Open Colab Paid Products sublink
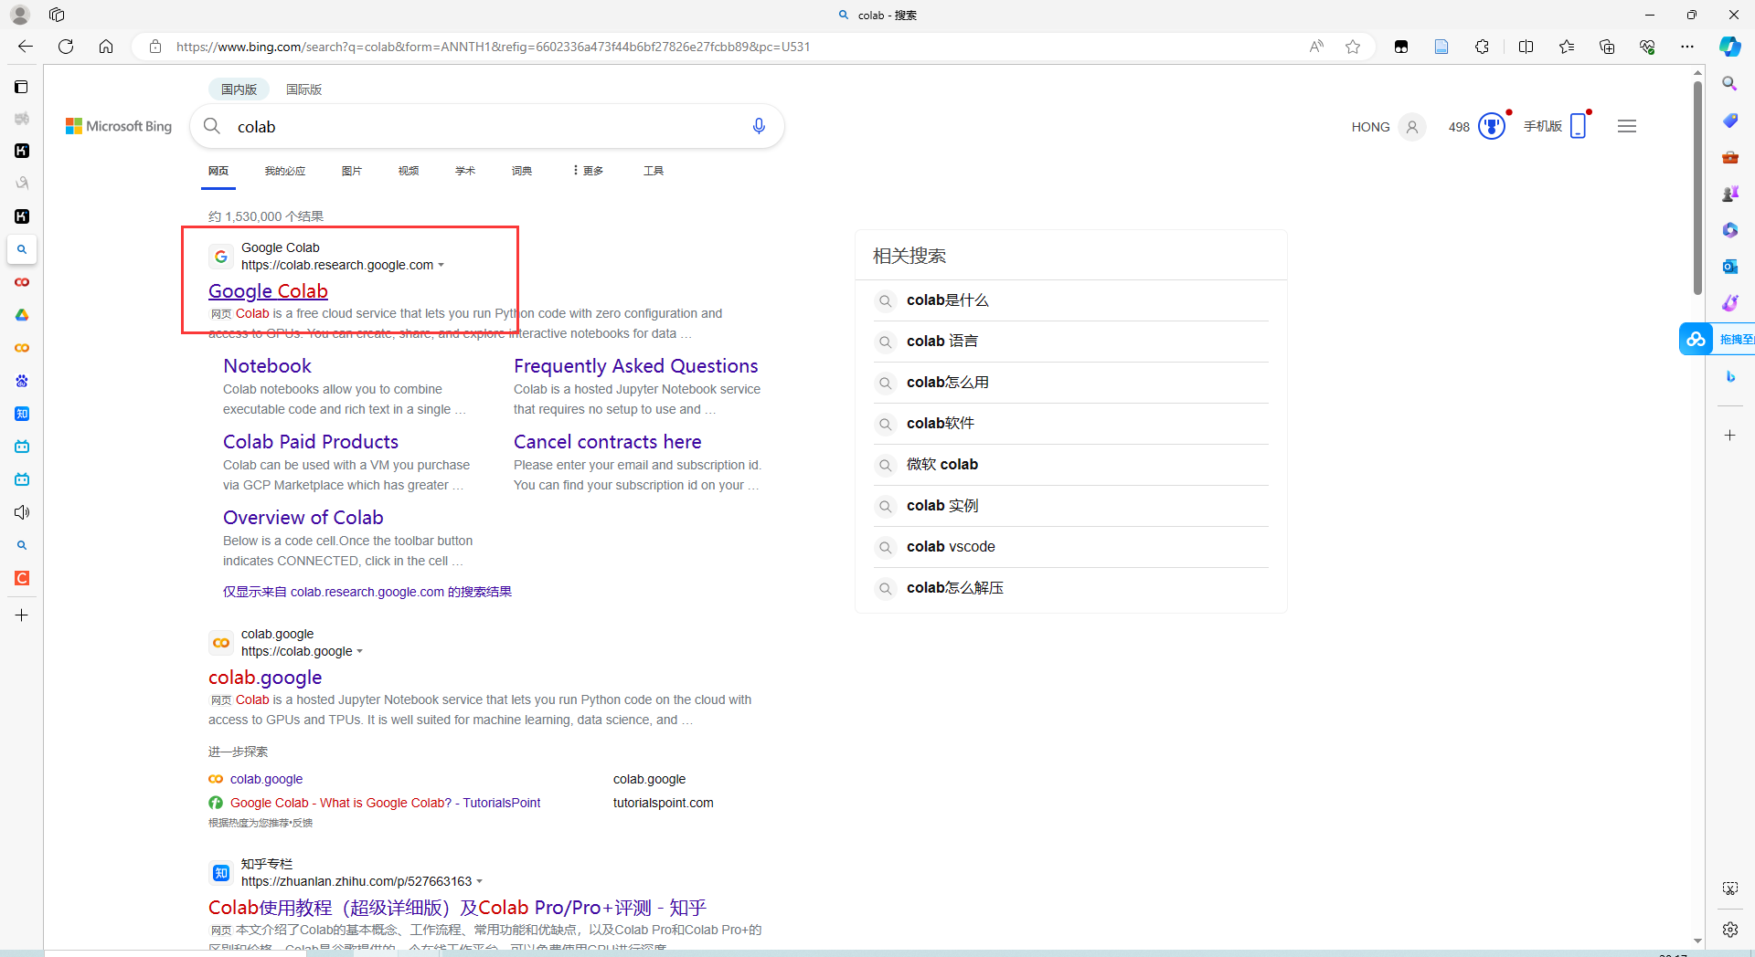This screenshot has height=957, width=1755. click(311, 442)
